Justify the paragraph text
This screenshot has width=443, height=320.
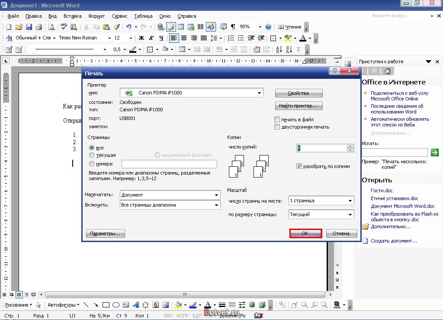tap(204, 38)
